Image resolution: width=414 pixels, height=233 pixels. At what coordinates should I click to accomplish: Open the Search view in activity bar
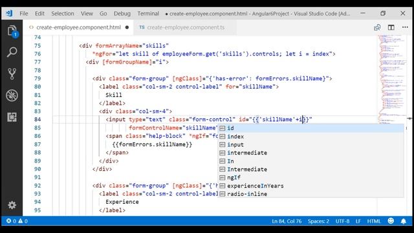pyautogui.click(x=12, y=52)
